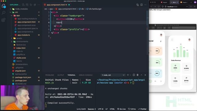This screenshot has height=111, width=197.
Task: Select the TERMINAL panel tab
Action: (71, 75)
